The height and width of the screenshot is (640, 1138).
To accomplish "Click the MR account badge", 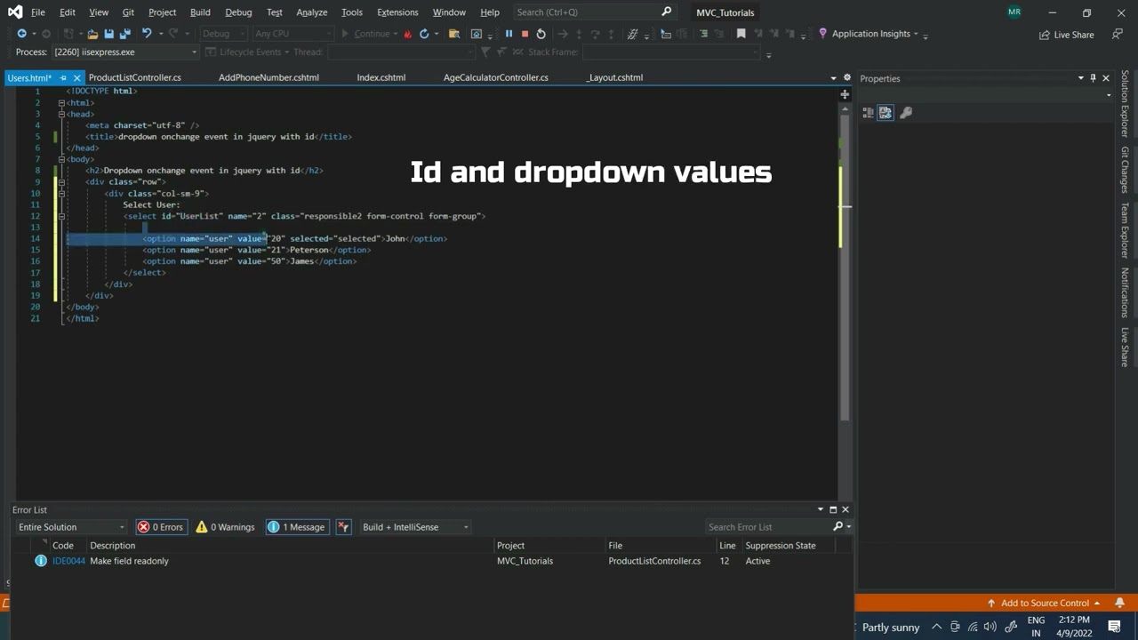I will (1014, 12).
